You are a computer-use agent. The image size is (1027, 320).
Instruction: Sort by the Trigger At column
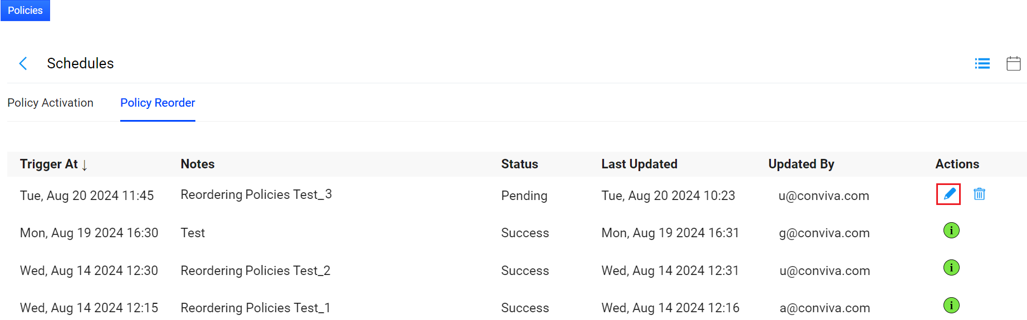(48, 164)
